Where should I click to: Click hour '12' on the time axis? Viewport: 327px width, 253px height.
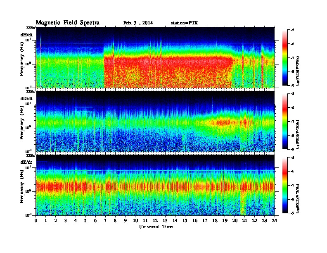[155, 220]
